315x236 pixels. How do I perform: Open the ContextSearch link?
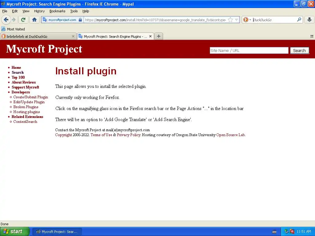tap(25, 122)
